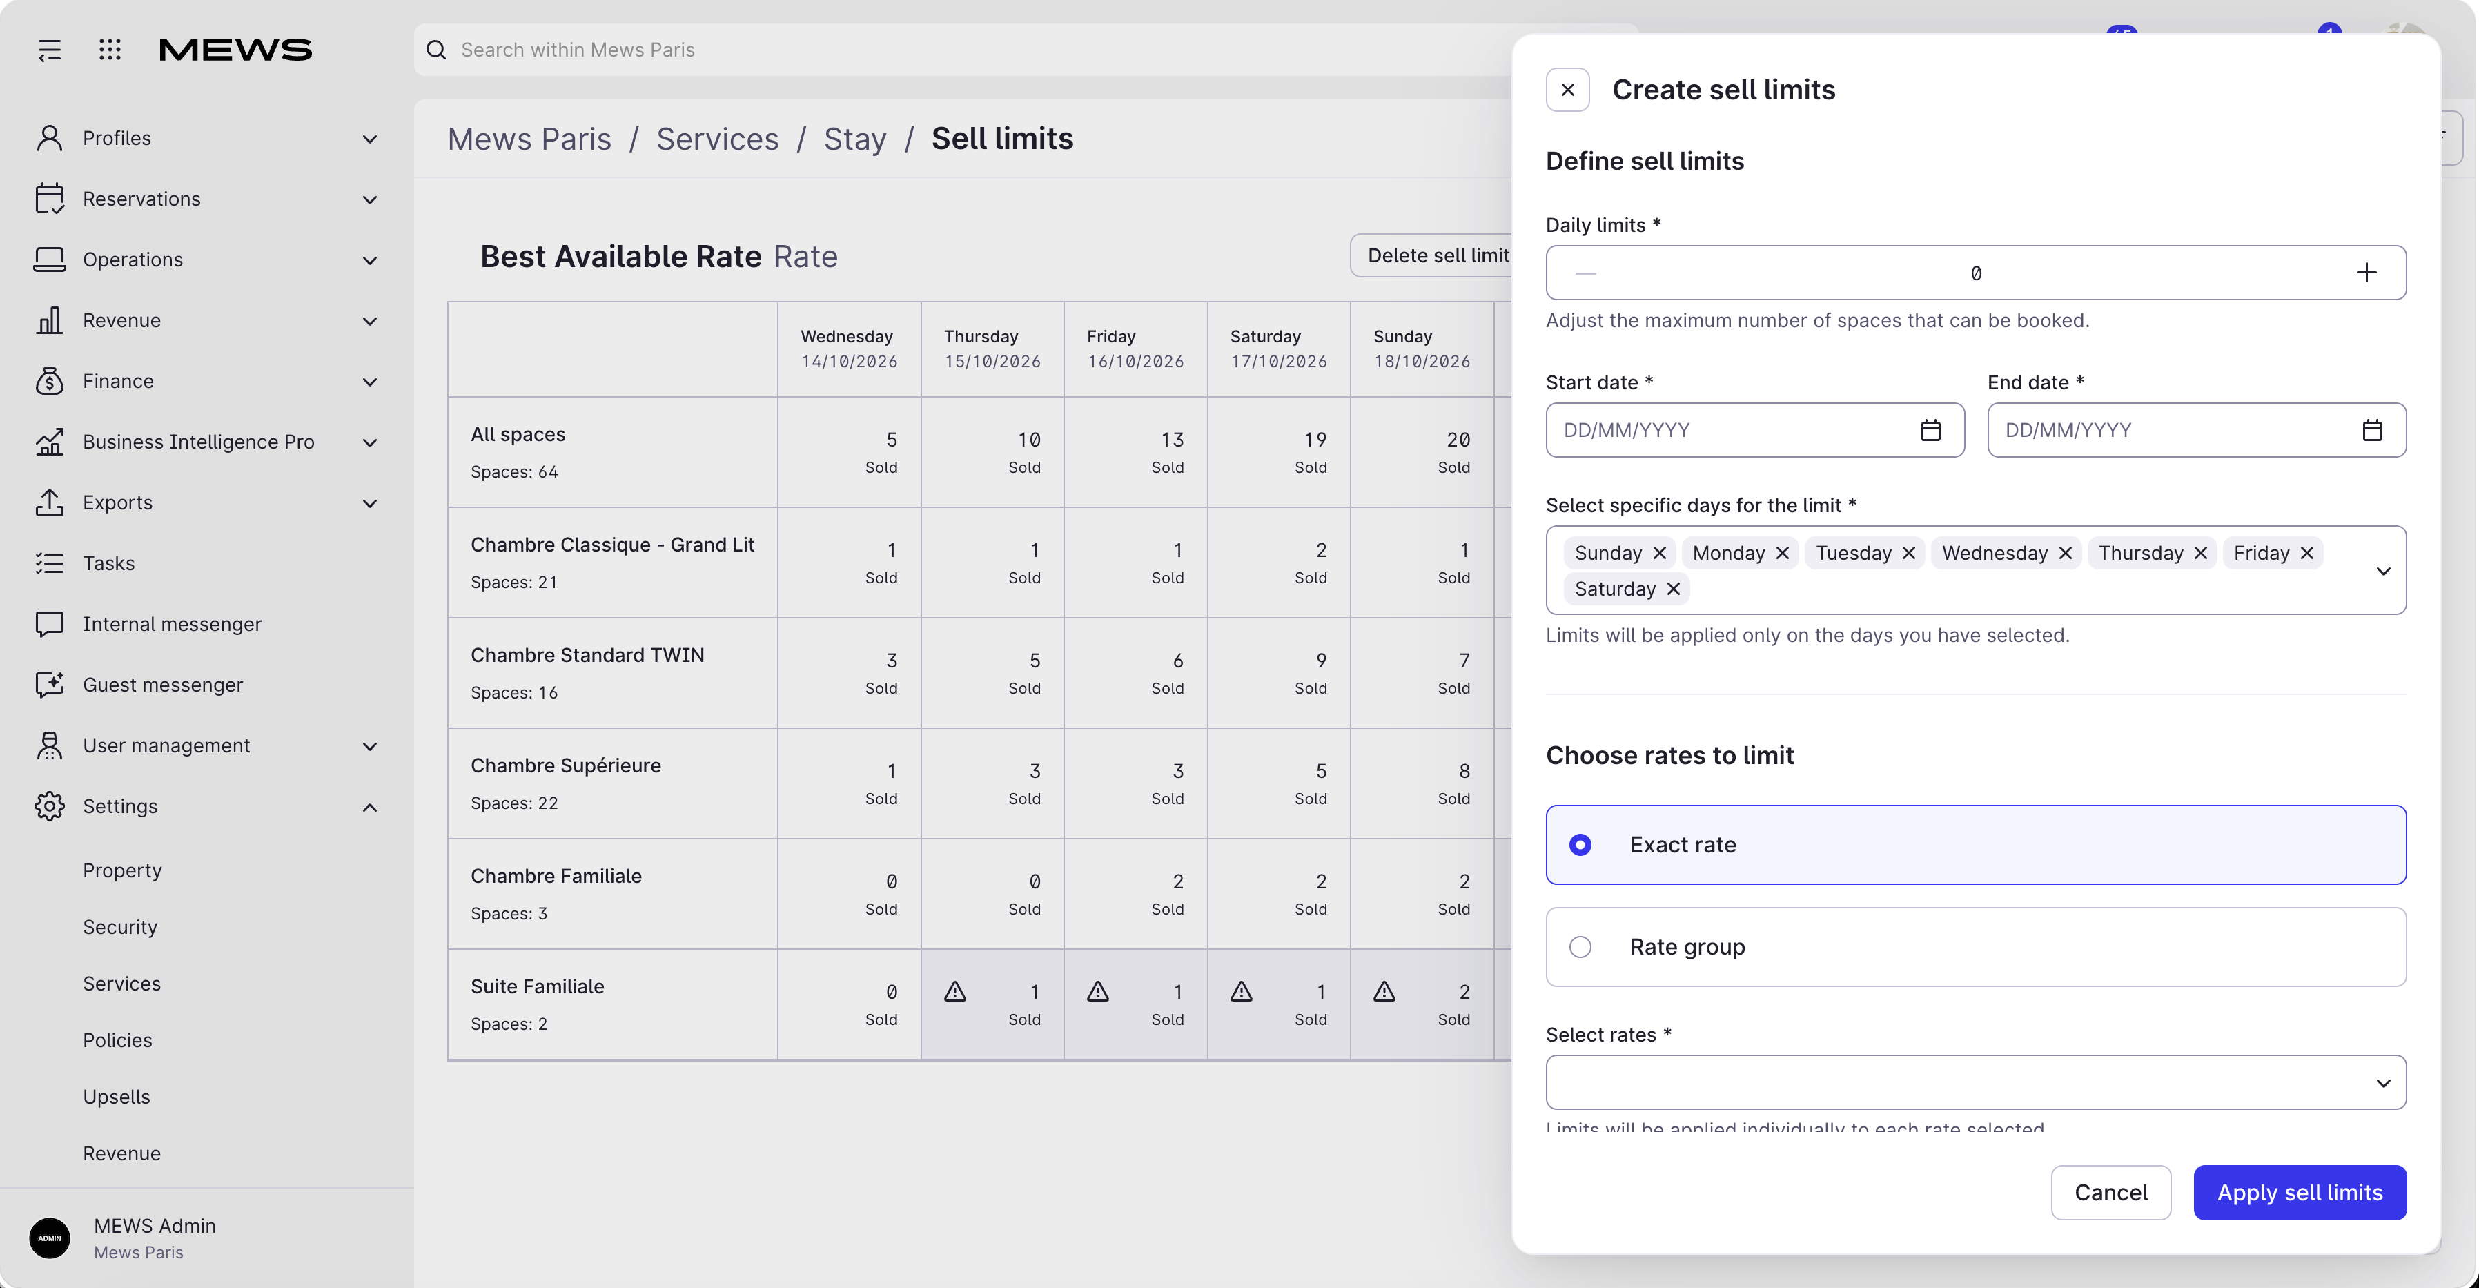The height and width of the screenshot is (1288, 2479).
Task: Click the Tasks list icon
Action: click(49, 563)
